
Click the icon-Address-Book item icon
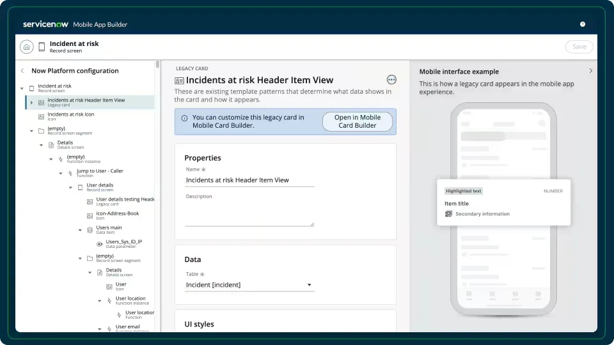point(90,216)
